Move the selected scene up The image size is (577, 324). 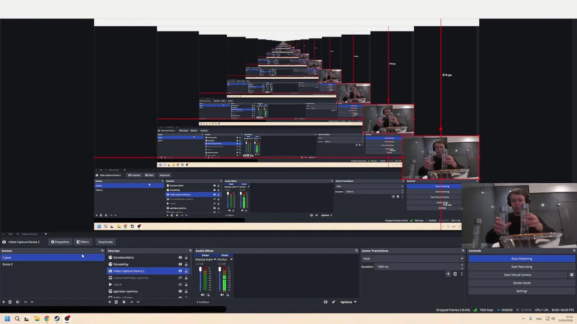pos(25,302)
